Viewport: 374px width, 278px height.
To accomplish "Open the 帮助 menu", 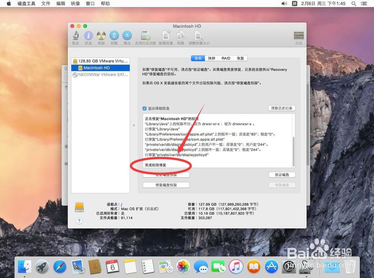I will click(x=105, y=4).
